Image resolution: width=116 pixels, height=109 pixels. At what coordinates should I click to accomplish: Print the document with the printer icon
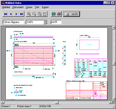pyautogui.click(x=59, y=14)
